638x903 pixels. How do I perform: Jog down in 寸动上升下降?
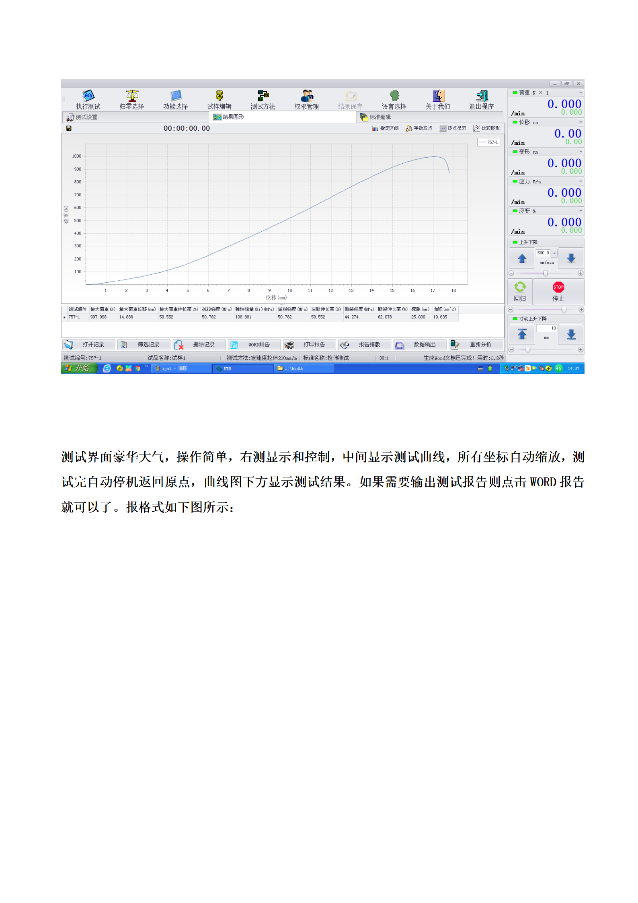[x=571, y=334]
